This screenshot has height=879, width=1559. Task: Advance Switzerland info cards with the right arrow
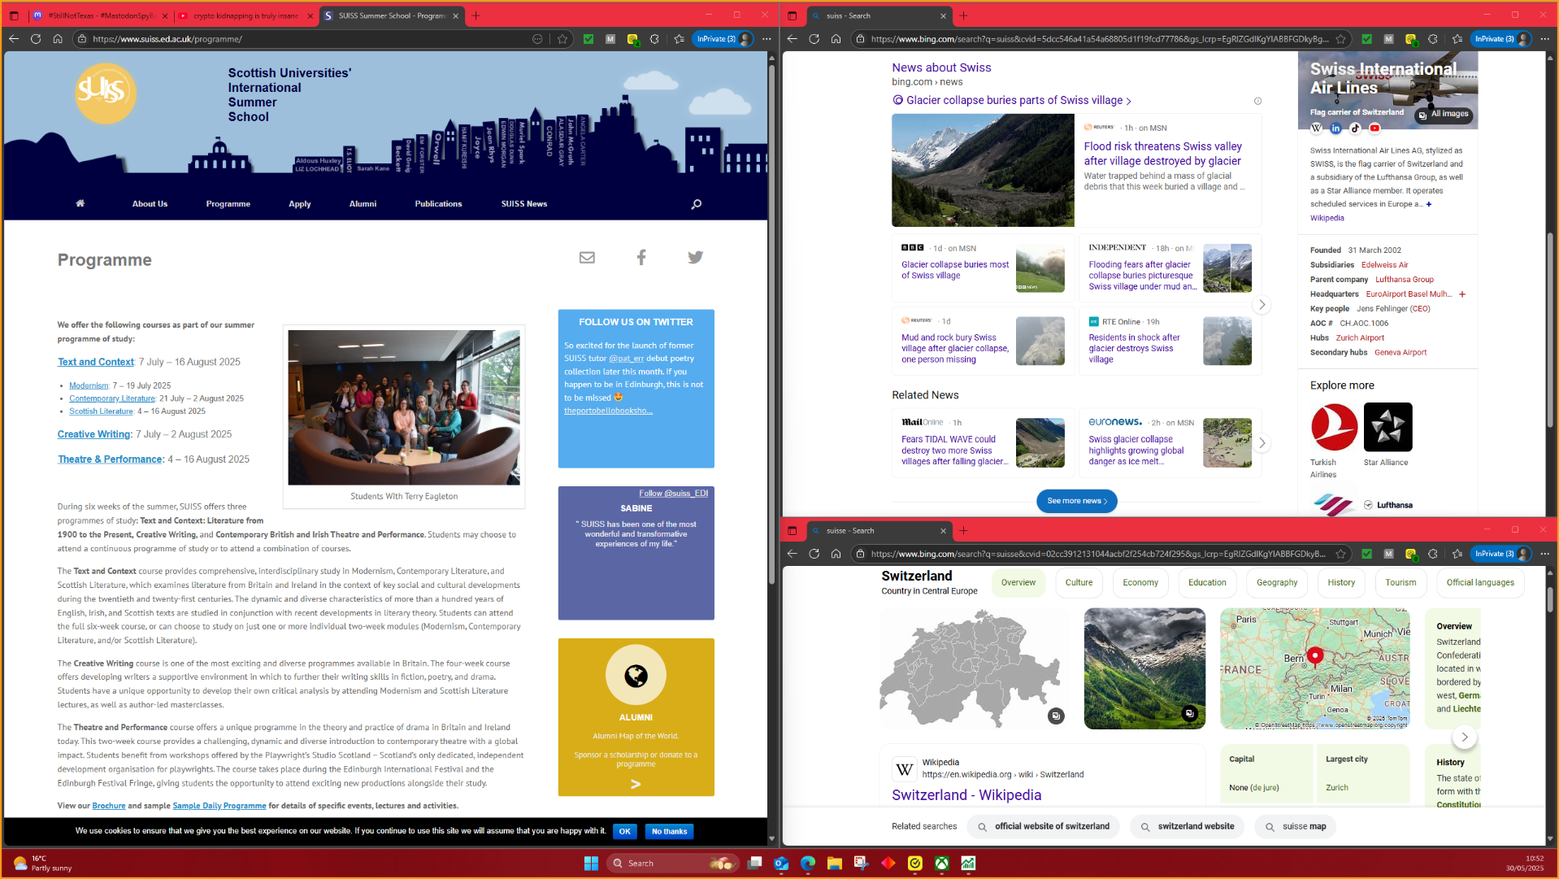click(x=1465, y=738)
